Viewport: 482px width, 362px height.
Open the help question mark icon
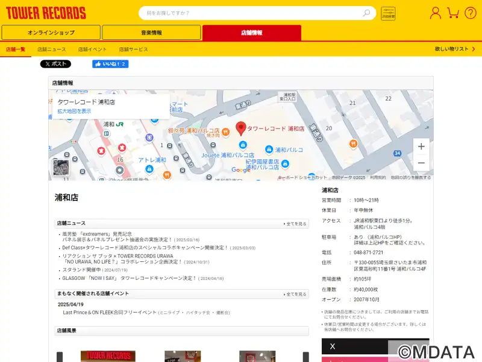click(471, 13)
